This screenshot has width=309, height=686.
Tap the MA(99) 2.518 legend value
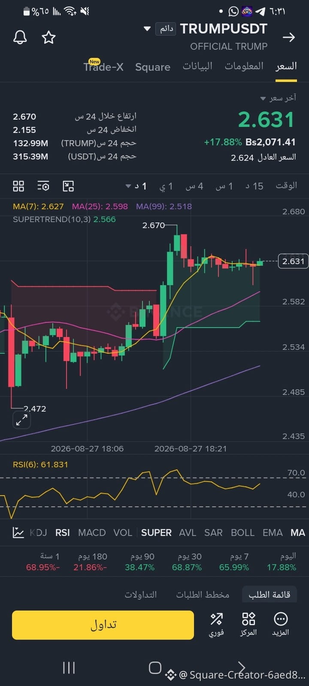coord(164,206)
